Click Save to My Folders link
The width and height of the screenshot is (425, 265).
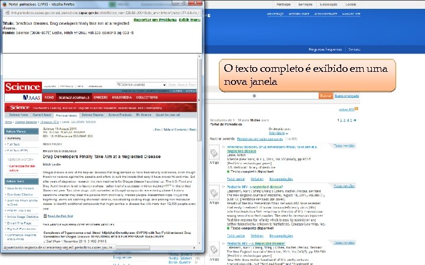(20, 188)
